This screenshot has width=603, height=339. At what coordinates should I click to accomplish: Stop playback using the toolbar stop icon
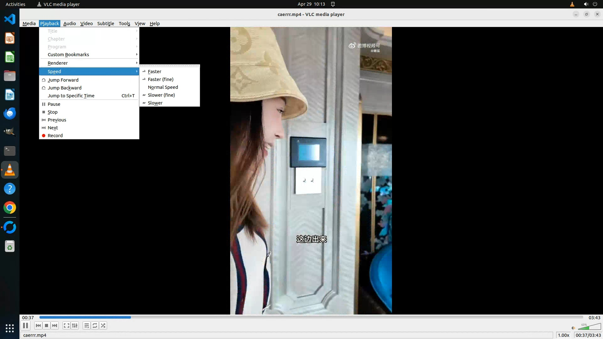coord(46,326)
